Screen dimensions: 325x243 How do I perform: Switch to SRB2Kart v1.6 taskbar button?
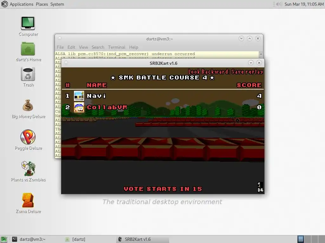pos(143,239)
